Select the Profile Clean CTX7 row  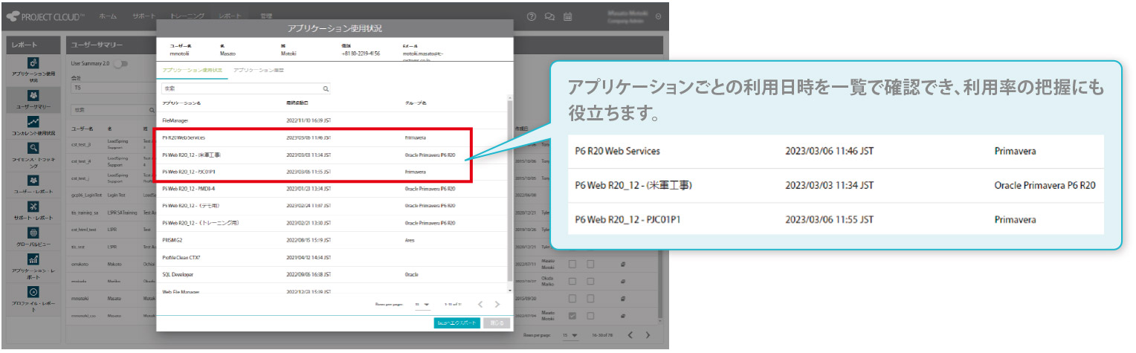pos(333,257)
